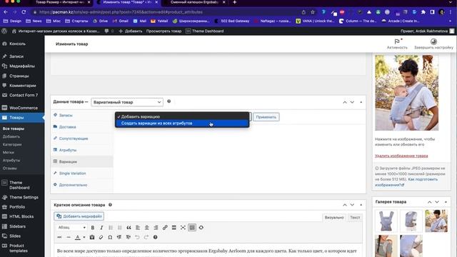Move Данные товара panel up

tap(345, 102)
